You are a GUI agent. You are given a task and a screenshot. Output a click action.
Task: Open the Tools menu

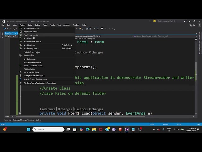(x=53, y=25)
